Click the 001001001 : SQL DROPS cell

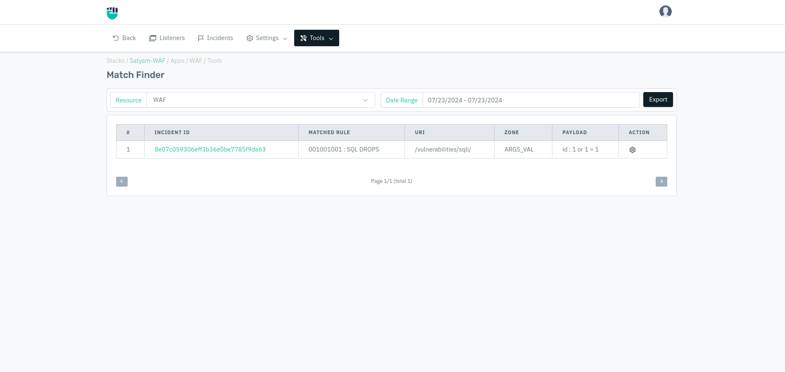[352, 149]
